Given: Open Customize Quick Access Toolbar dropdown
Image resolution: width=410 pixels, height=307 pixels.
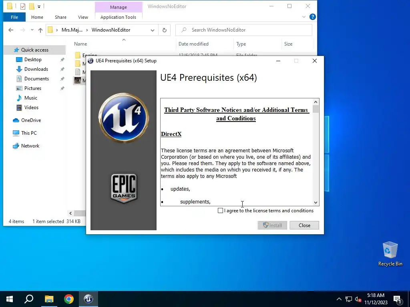Looking at the screenshot, I should (39, 6).
